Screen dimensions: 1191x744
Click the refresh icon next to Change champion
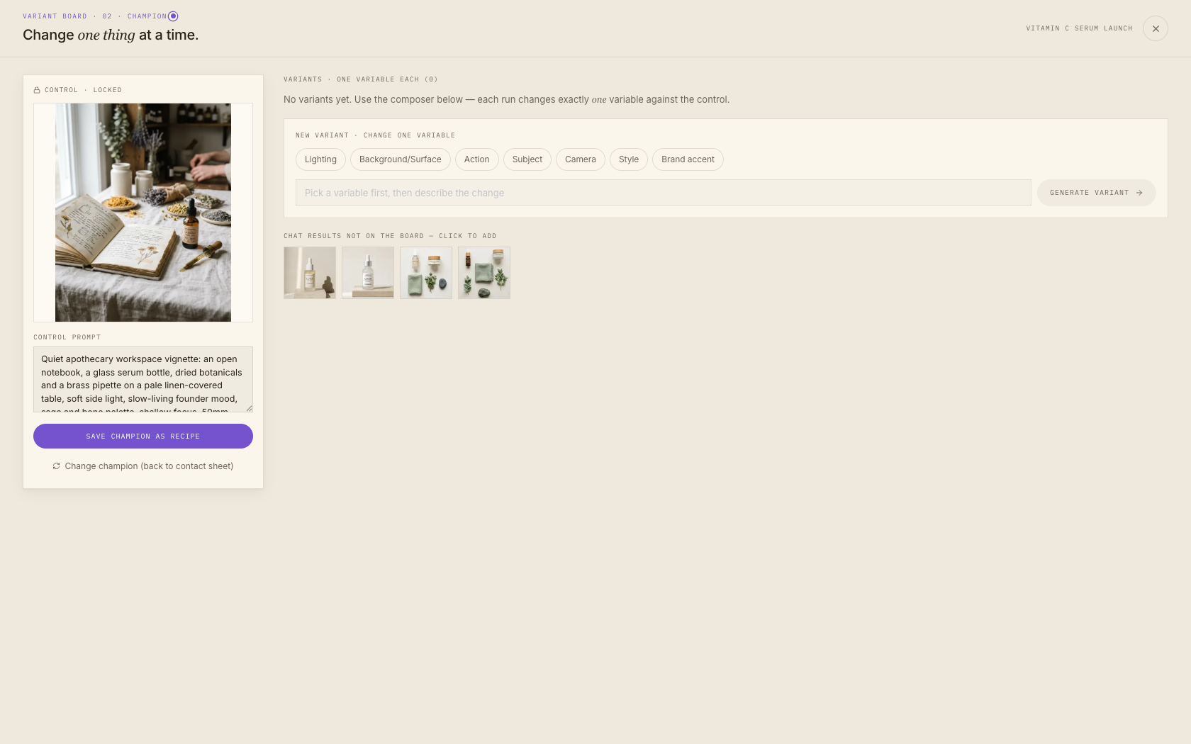(56, 466)
